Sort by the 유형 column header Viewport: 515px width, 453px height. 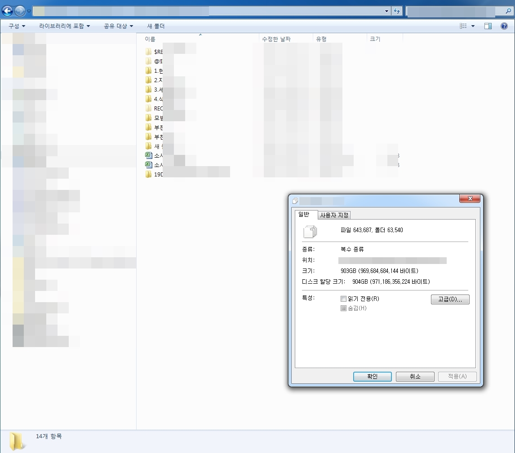click(340, 39)
